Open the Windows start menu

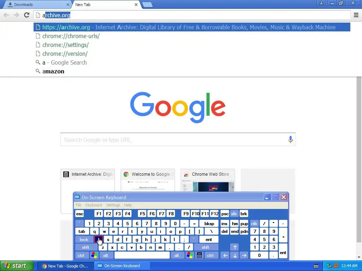click(17, 266)
